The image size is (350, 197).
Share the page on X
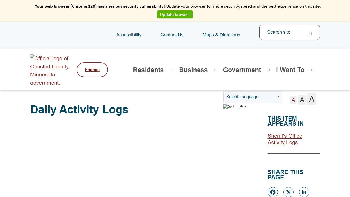tap(288, 192)
